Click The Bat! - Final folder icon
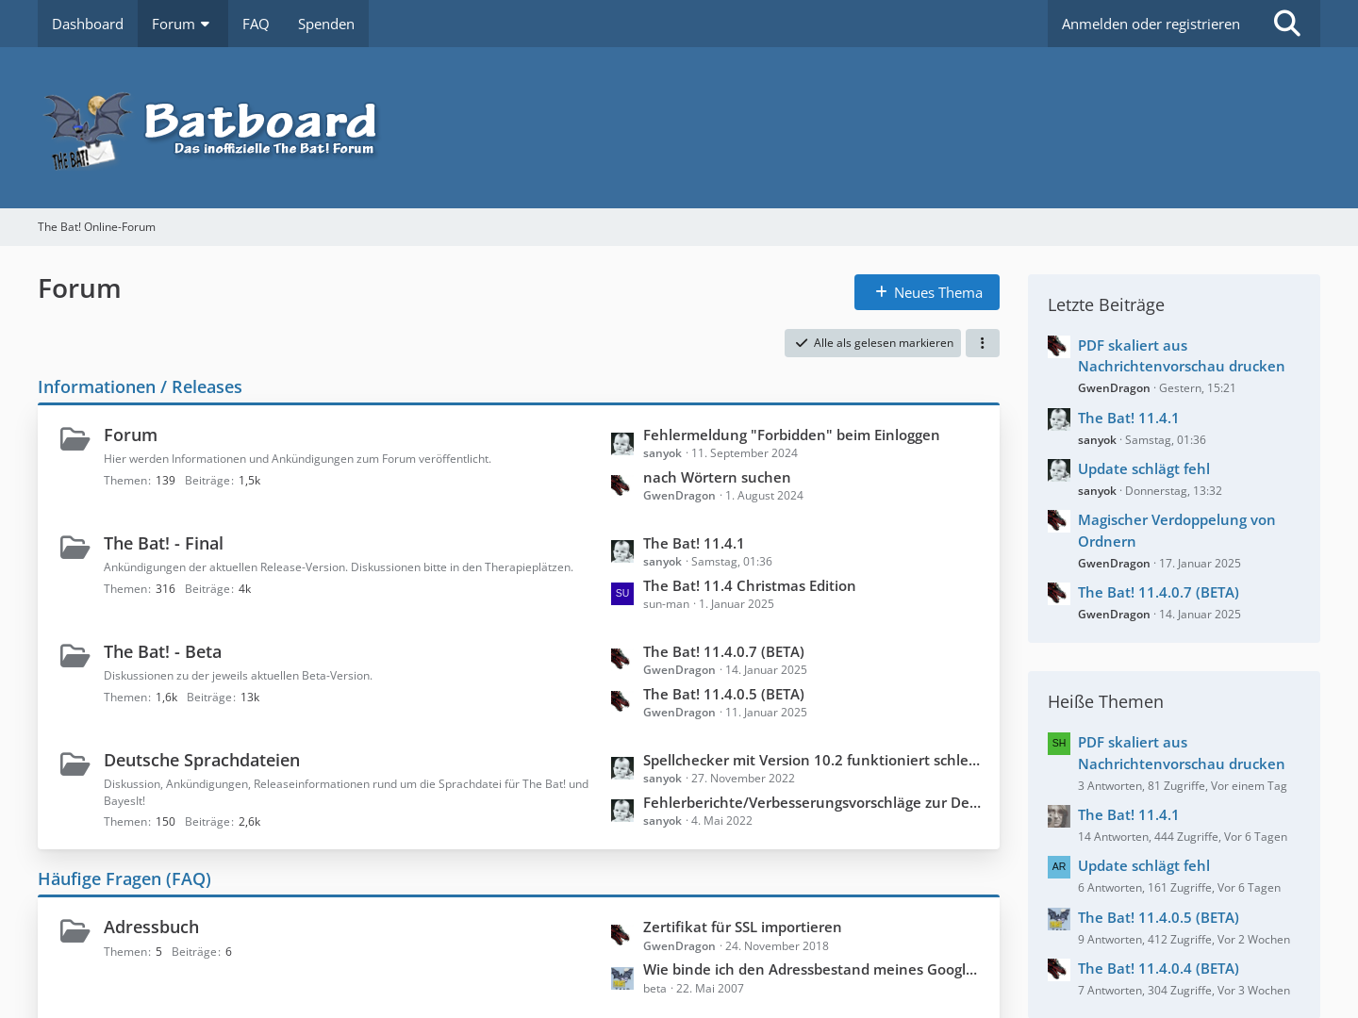 tap(75, 548)
